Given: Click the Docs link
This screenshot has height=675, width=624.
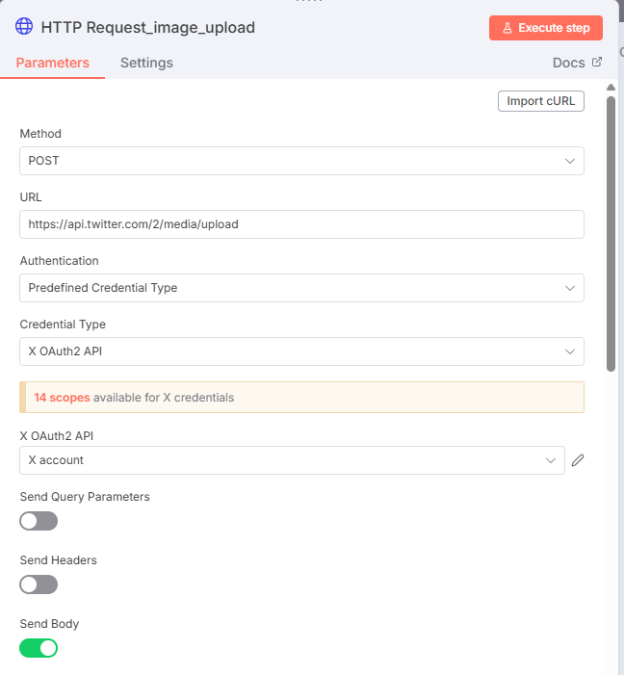Looking at the screenshot, I should click(x=568, y=63).
